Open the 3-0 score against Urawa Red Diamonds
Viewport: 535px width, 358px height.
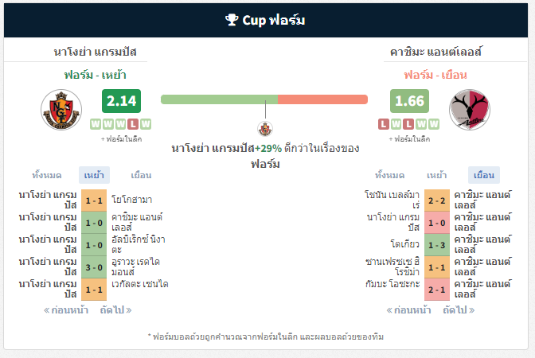(x=94, y=267)
